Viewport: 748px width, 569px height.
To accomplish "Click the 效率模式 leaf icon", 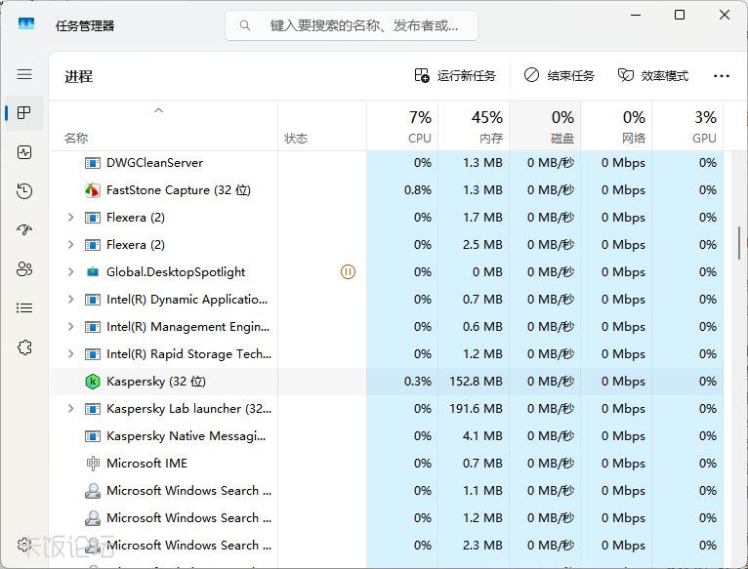I will point(625,75).
